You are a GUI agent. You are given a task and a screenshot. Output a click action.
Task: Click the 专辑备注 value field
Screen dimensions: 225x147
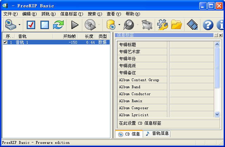coord(192,73)
